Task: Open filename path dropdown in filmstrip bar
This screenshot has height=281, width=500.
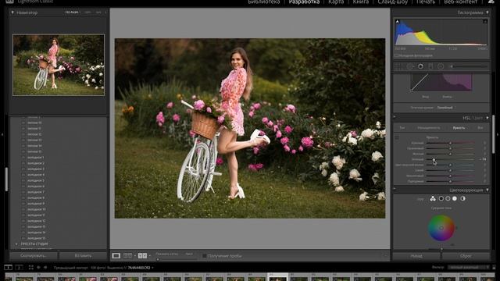Action: (152, 268)
